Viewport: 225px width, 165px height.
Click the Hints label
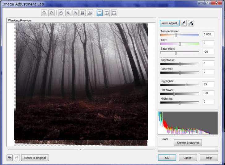coord(165,139)
